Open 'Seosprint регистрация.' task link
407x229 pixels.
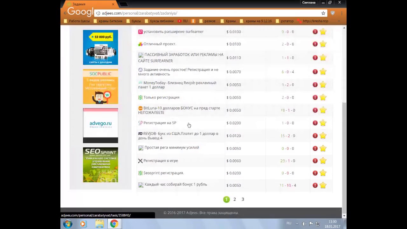pos(163,173)
